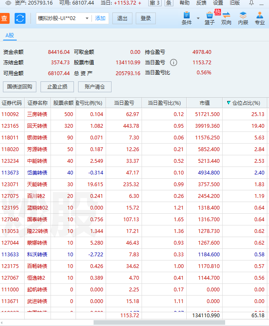Select the 中能转债 row name
The width and height of the screenshot is (269, 326).
tap(37, 161)
